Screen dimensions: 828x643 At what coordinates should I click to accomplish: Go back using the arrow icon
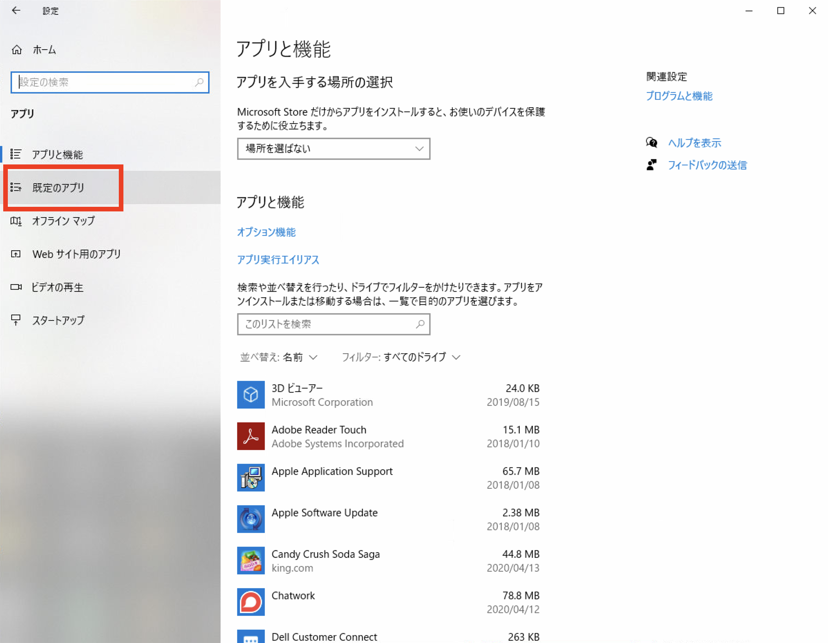pos(16,11)
